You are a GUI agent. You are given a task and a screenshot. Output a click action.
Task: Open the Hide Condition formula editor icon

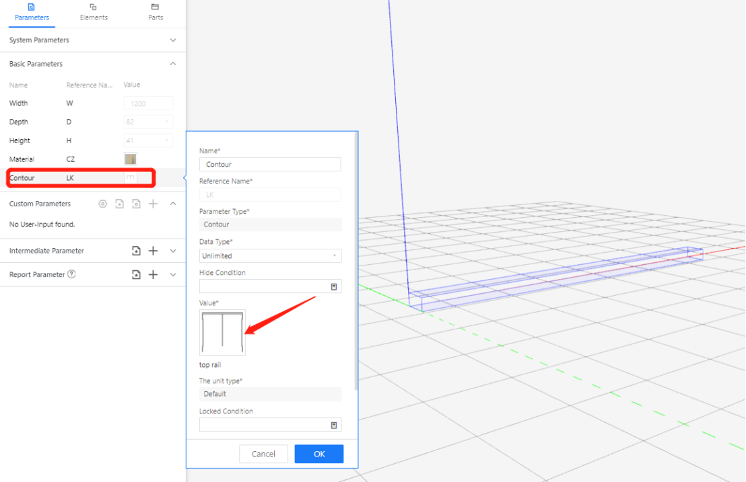click(x=333, y=286)
